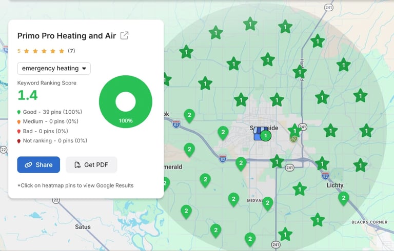
Task: Click the (7) review count
Action: coord(71,51)
